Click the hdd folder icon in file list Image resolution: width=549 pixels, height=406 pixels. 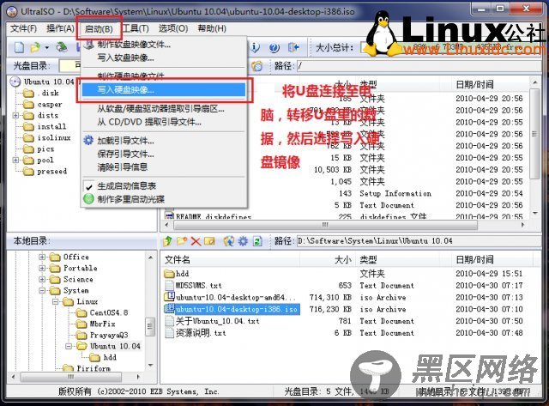point(170,273)
